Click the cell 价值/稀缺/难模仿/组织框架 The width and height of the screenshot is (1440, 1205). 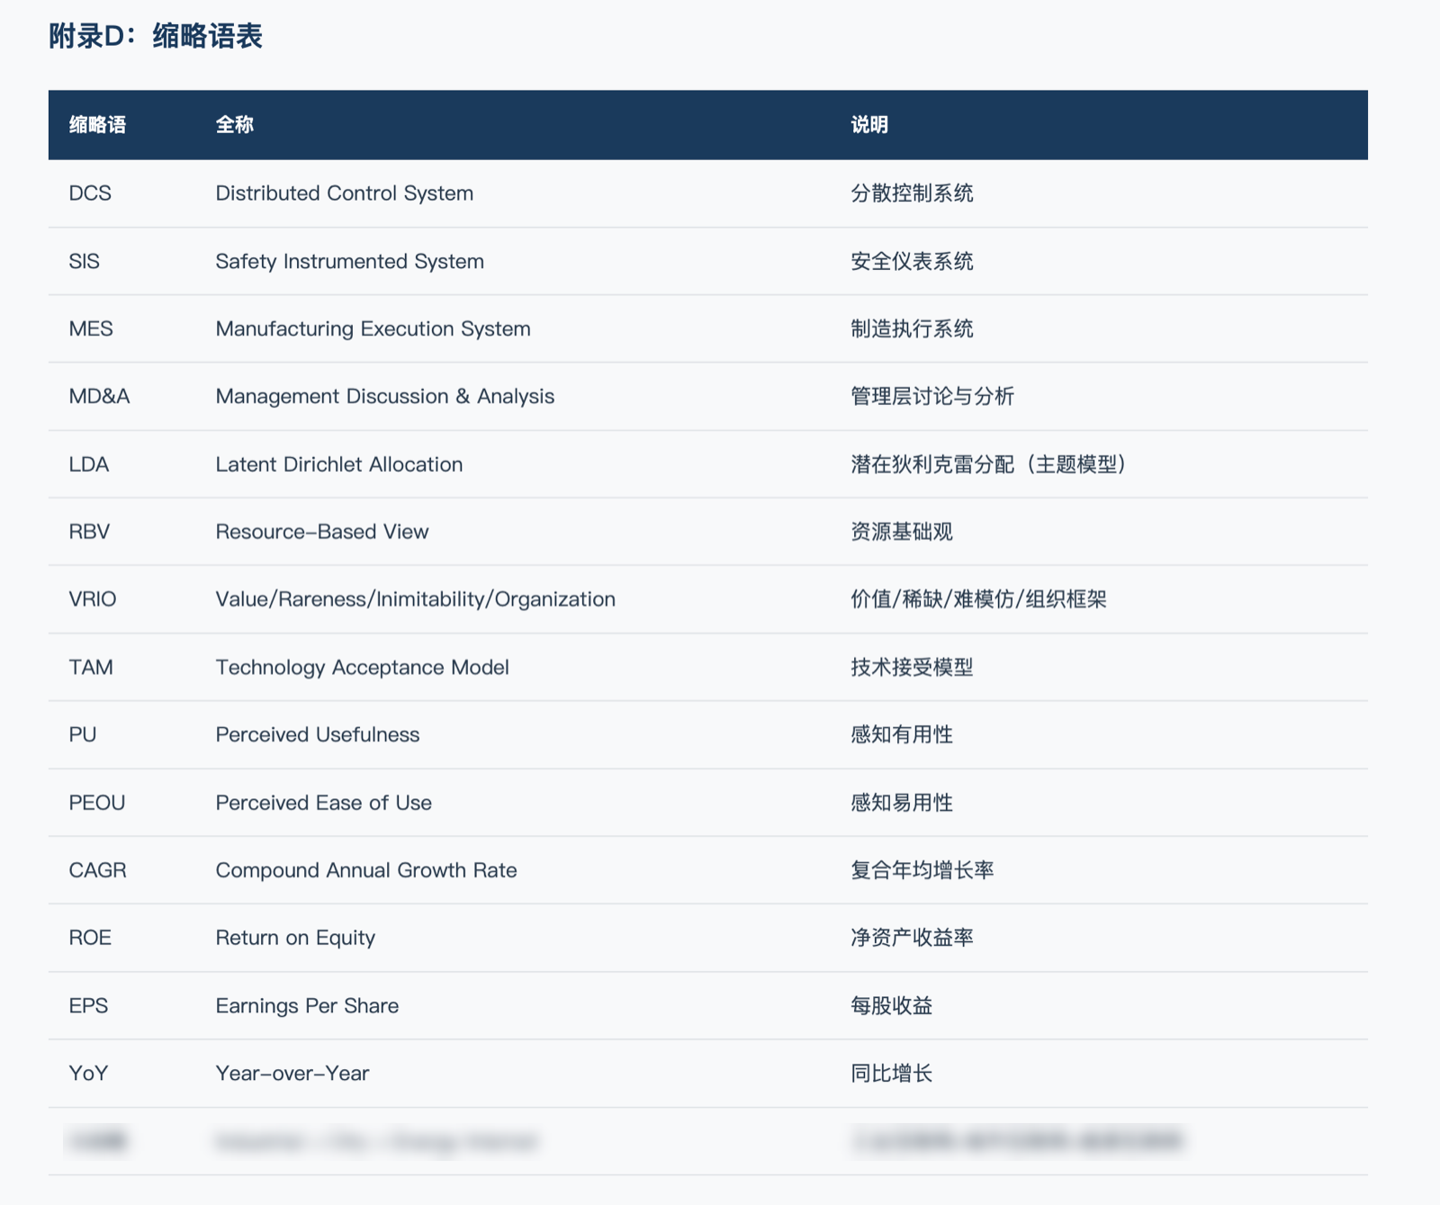click(x=979, y=599)
